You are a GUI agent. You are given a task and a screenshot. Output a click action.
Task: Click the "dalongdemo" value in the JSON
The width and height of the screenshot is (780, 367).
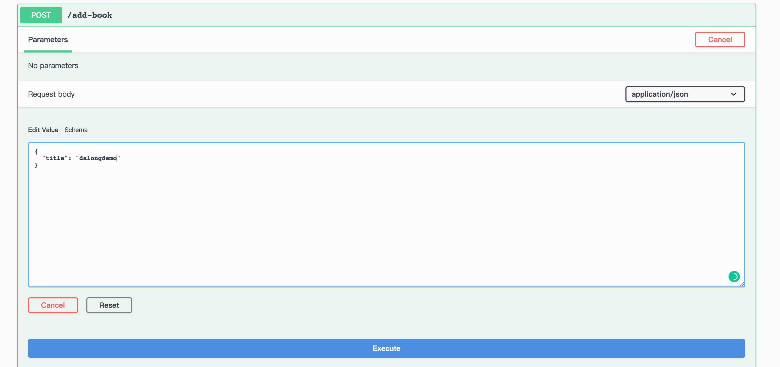tap(98, 158)
